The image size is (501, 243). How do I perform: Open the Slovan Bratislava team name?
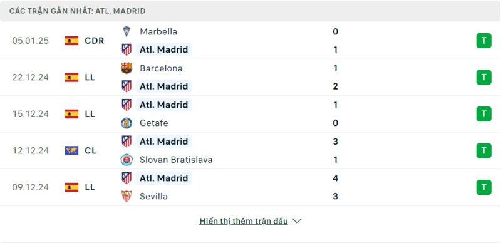coord(176,160)
